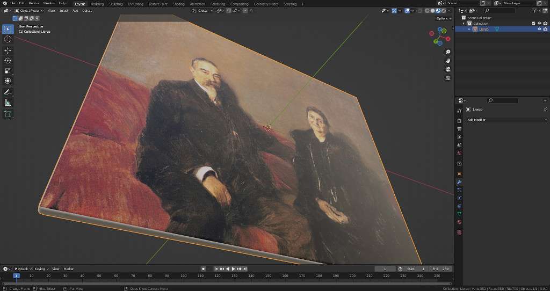Open the World properties tab
Image resolution: width=550 pixels, height=291 pixels.
pos(459,153)
